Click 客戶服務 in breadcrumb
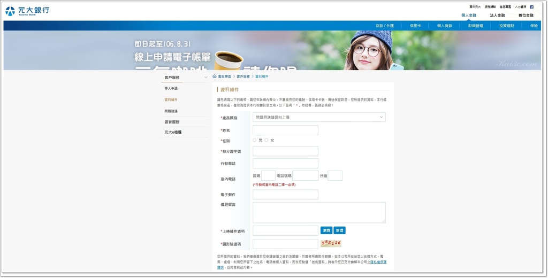548x278 pixels. coord(243,76)
